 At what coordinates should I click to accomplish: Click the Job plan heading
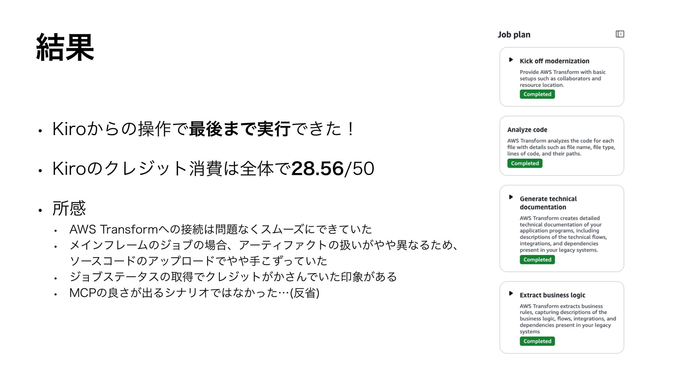point(514,35)
